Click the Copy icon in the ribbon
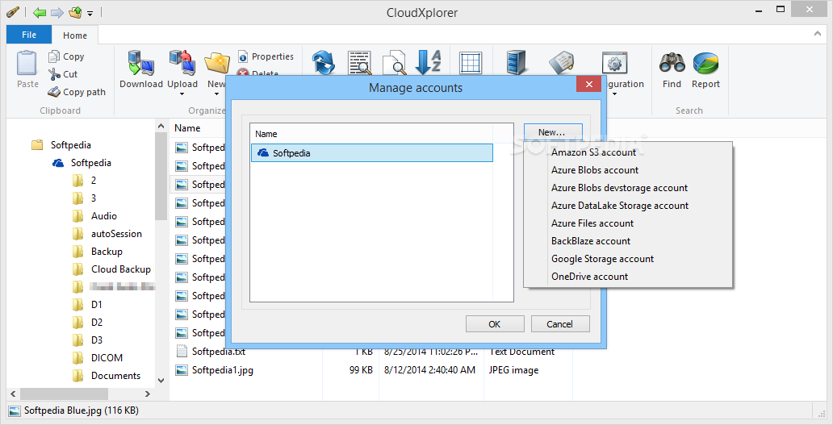This screenshot has height=425, width=833. [x=54, y=56]
